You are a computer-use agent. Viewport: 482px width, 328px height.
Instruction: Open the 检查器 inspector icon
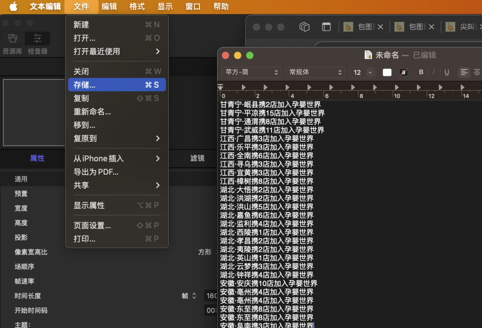[38, 39]
